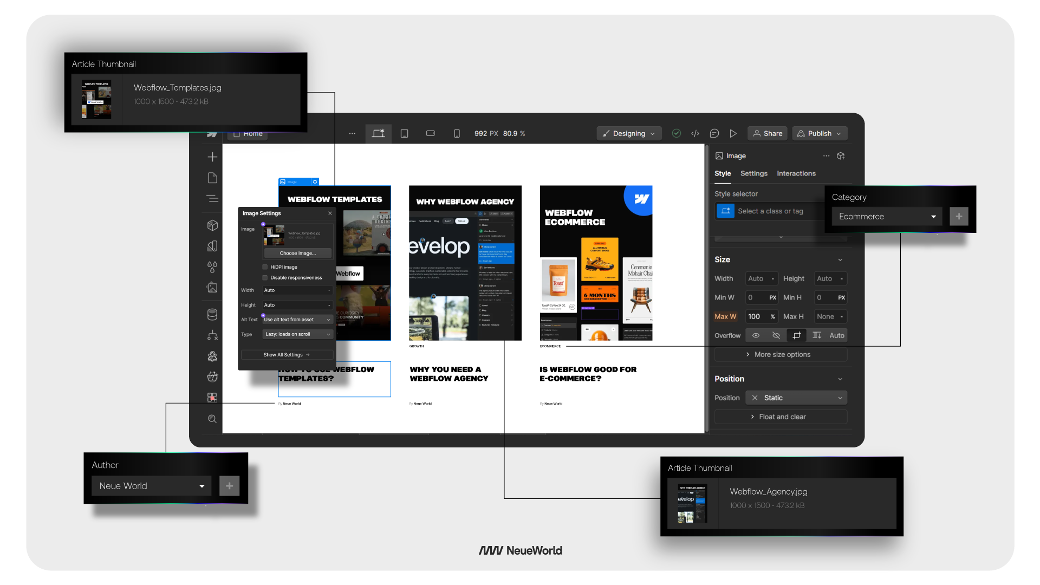Open the gear icon on selected image label
Screen dimensions: 1040x585
coord(315,182)
